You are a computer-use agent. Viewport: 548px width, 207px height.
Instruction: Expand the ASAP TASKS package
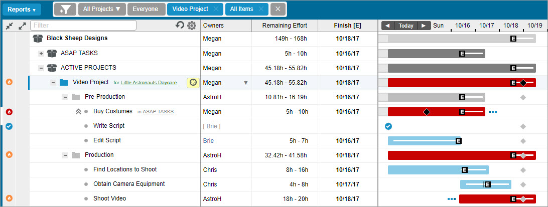pos(41,53)
